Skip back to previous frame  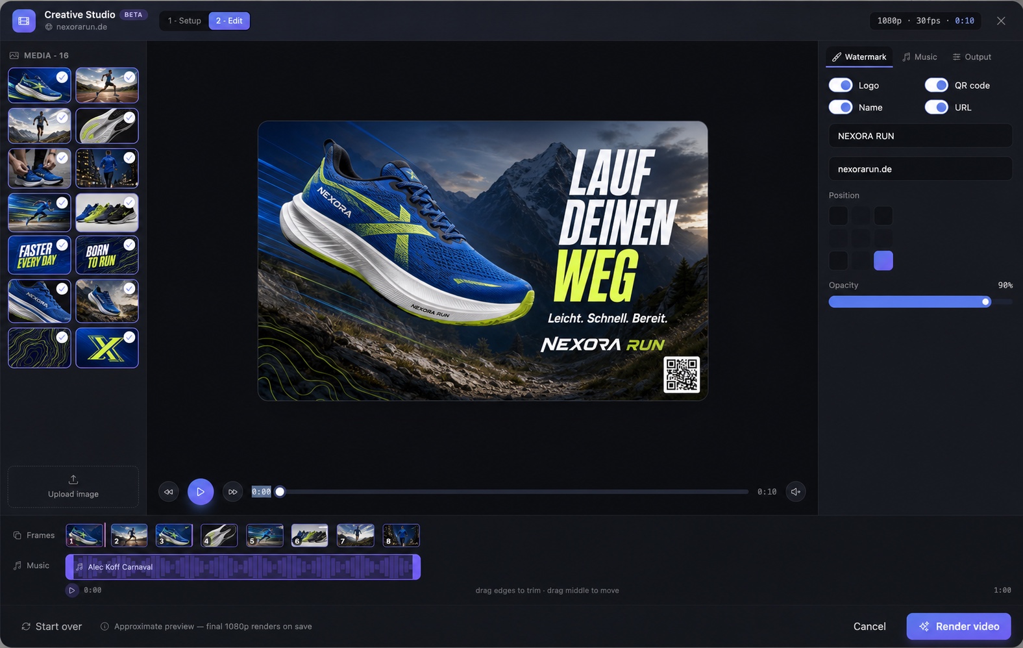169,492
